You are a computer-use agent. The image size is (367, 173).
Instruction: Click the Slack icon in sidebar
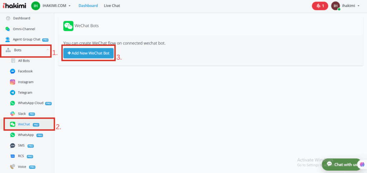tap(13, 114)
